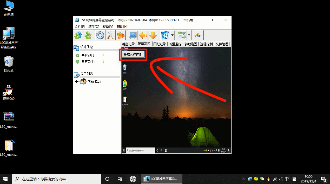
Task: Switch to the 远程控制 tab
Action: click(x=206, y=44)
